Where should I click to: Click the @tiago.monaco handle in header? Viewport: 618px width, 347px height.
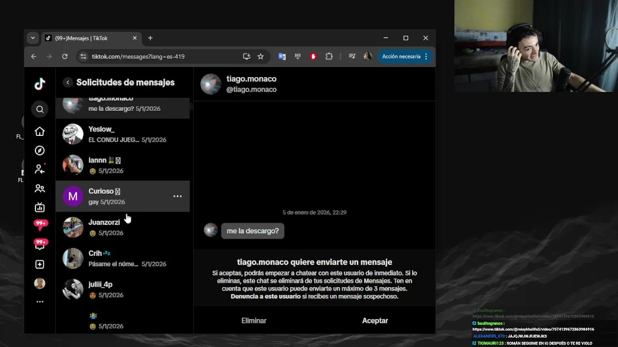pos(252,90)
